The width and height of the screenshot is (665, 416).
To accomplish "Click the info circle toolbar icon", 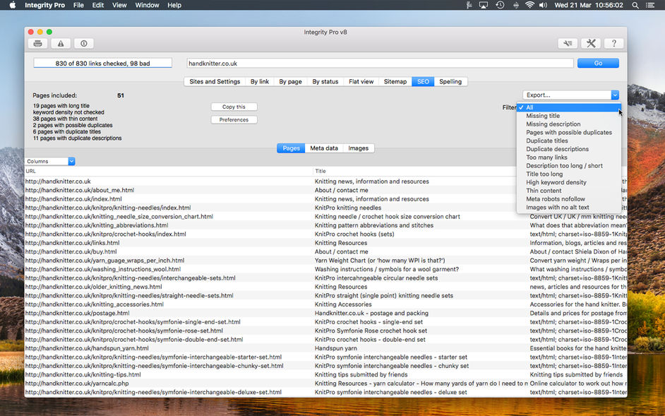I will point(83,43).
